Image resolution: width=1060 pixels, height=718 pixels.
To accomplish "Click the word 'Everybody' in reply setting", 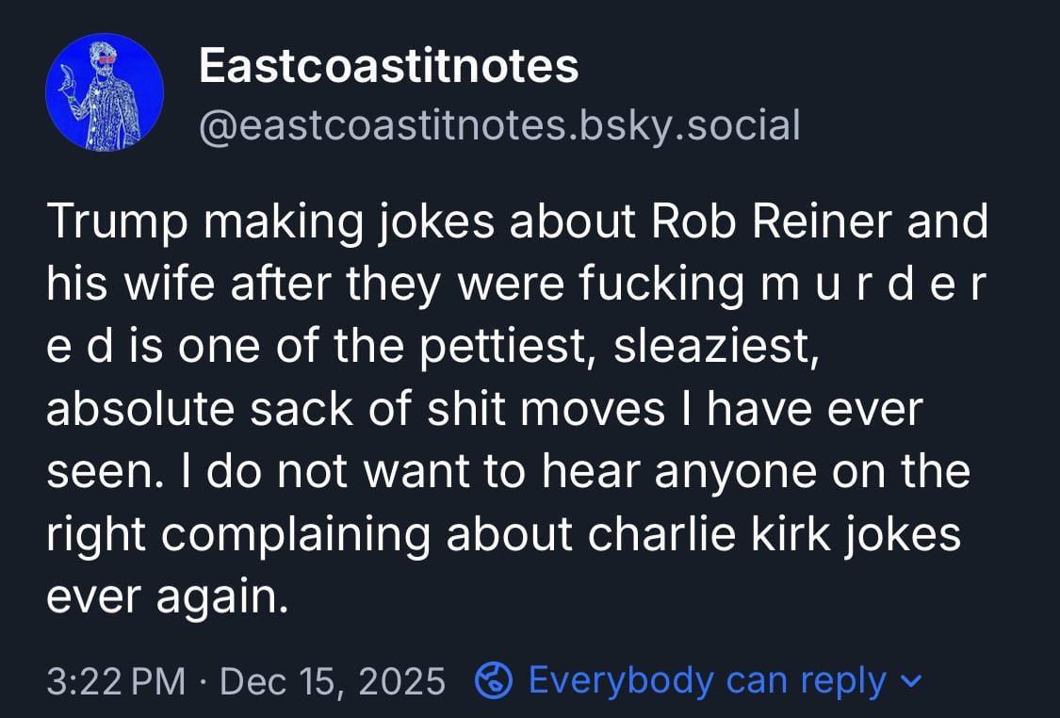I will pos(621,680).
